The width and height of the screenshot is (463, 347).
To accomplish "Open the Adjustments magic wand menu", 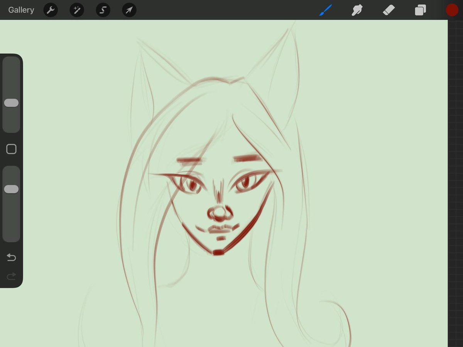I will [77, 10].
